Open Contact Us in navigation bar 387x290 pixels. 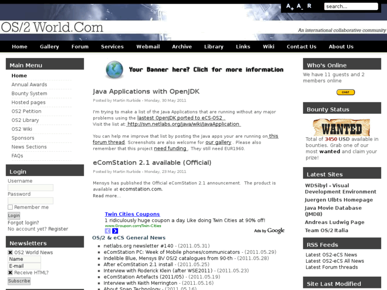[302, 47]
